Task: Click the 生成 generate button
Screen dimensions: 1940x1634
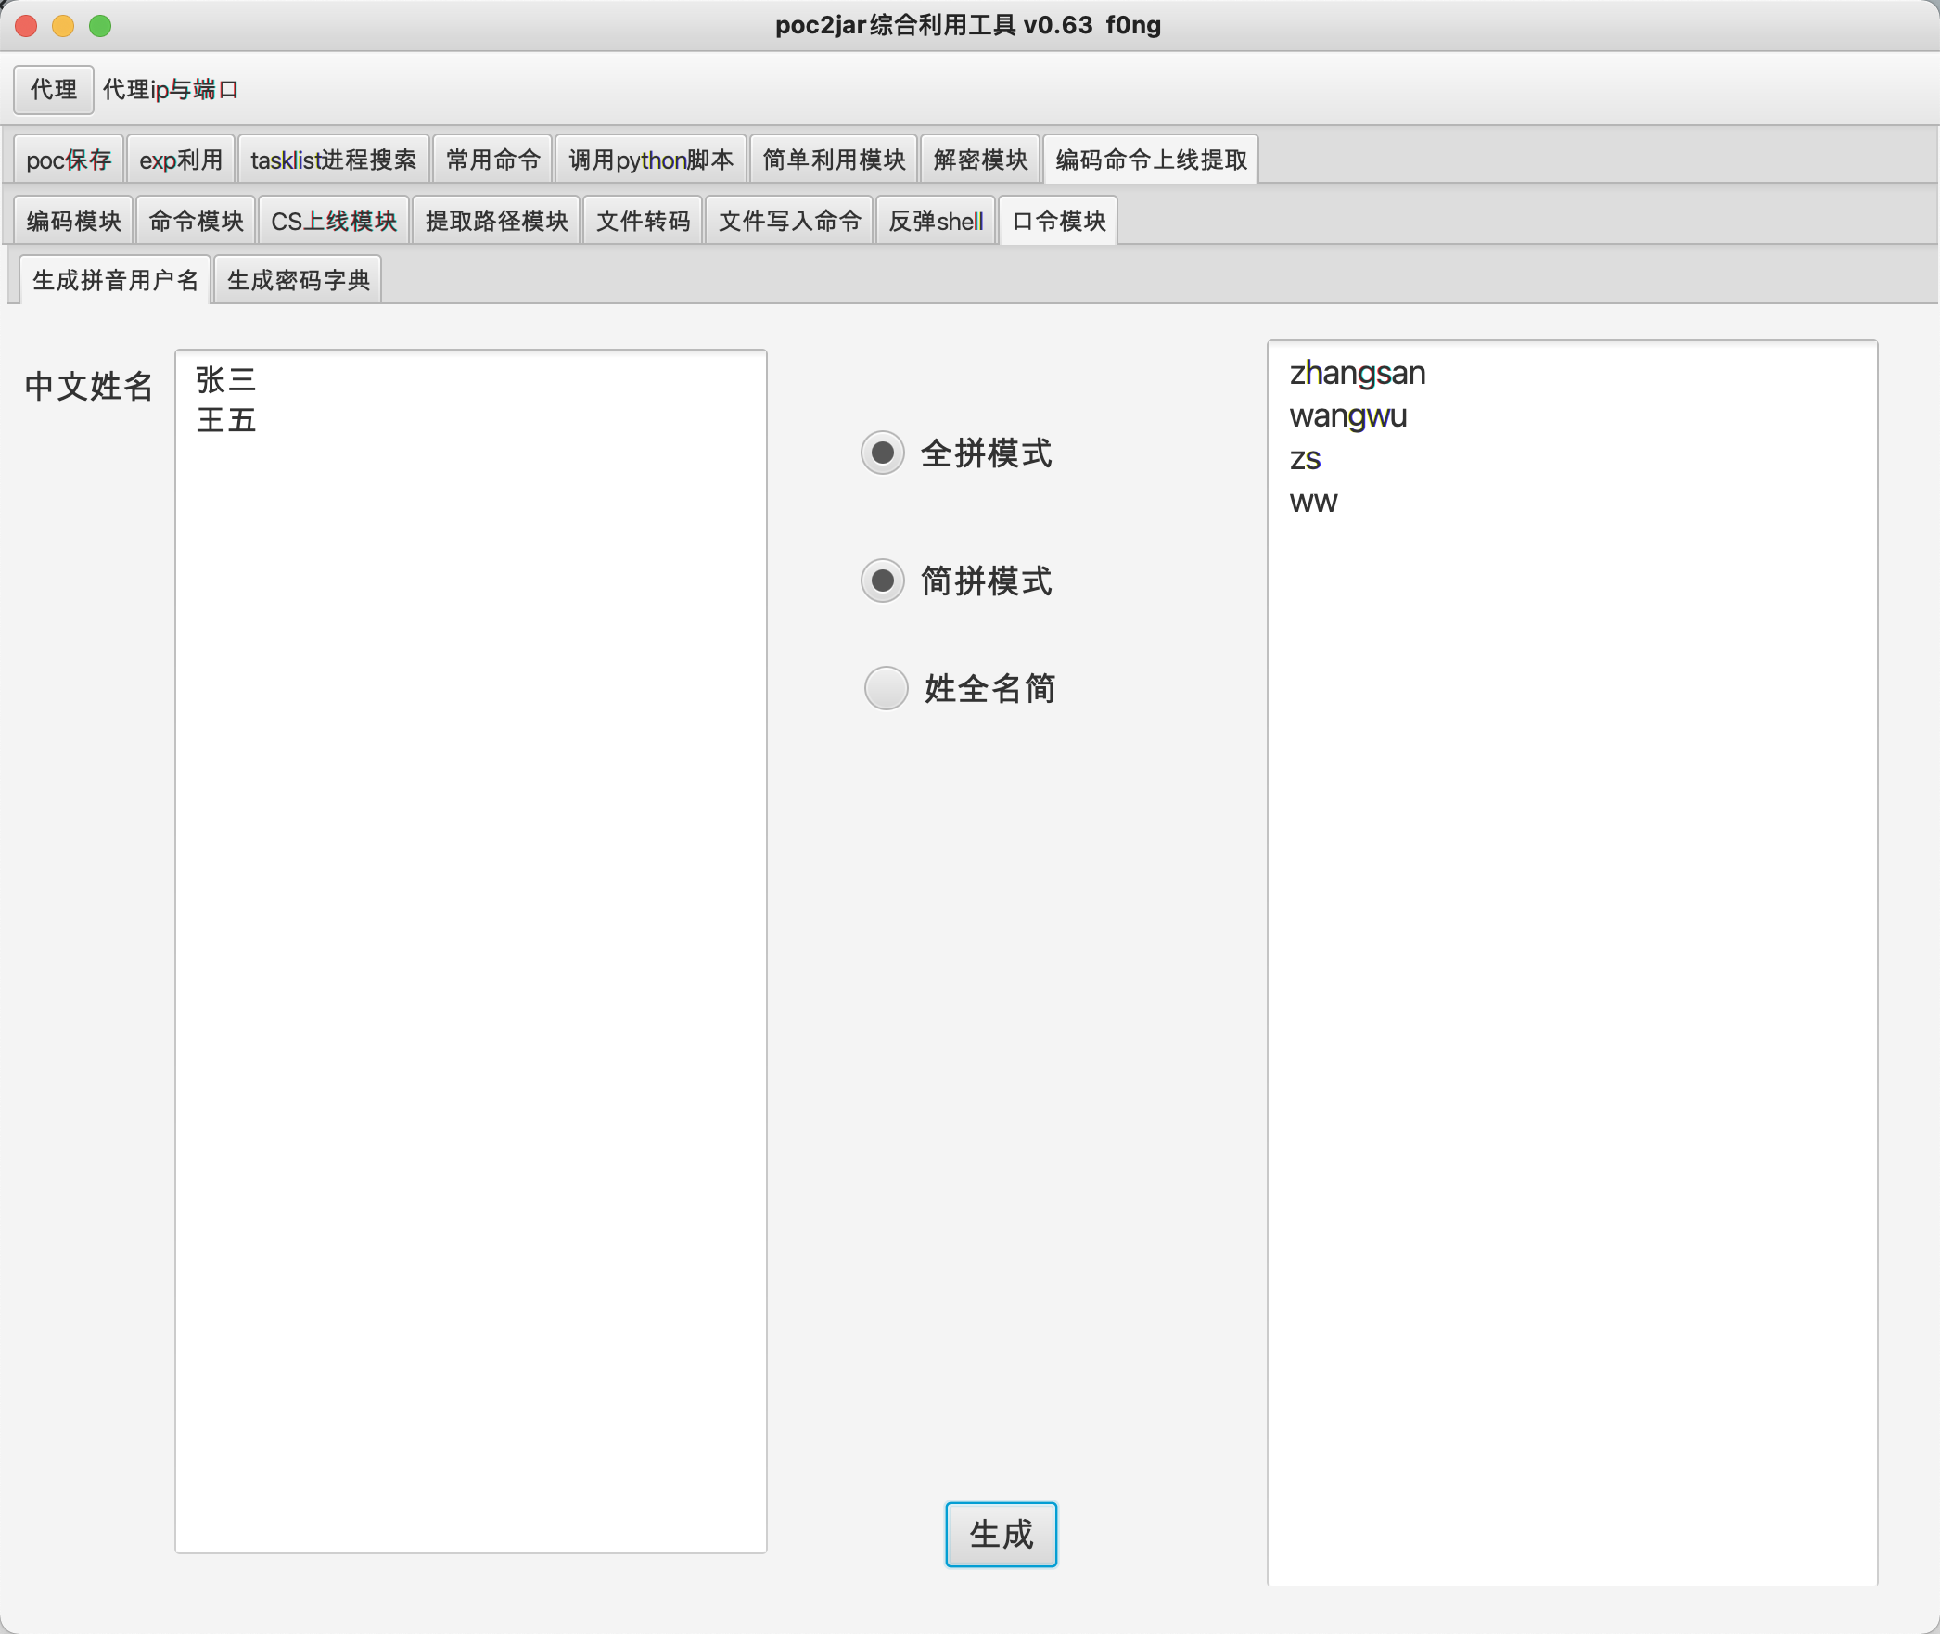Action: (x=1001, y=1535)
